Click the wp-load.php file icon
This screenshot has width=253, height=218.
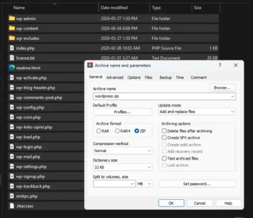pyautogui.click(x=12, y=137)
